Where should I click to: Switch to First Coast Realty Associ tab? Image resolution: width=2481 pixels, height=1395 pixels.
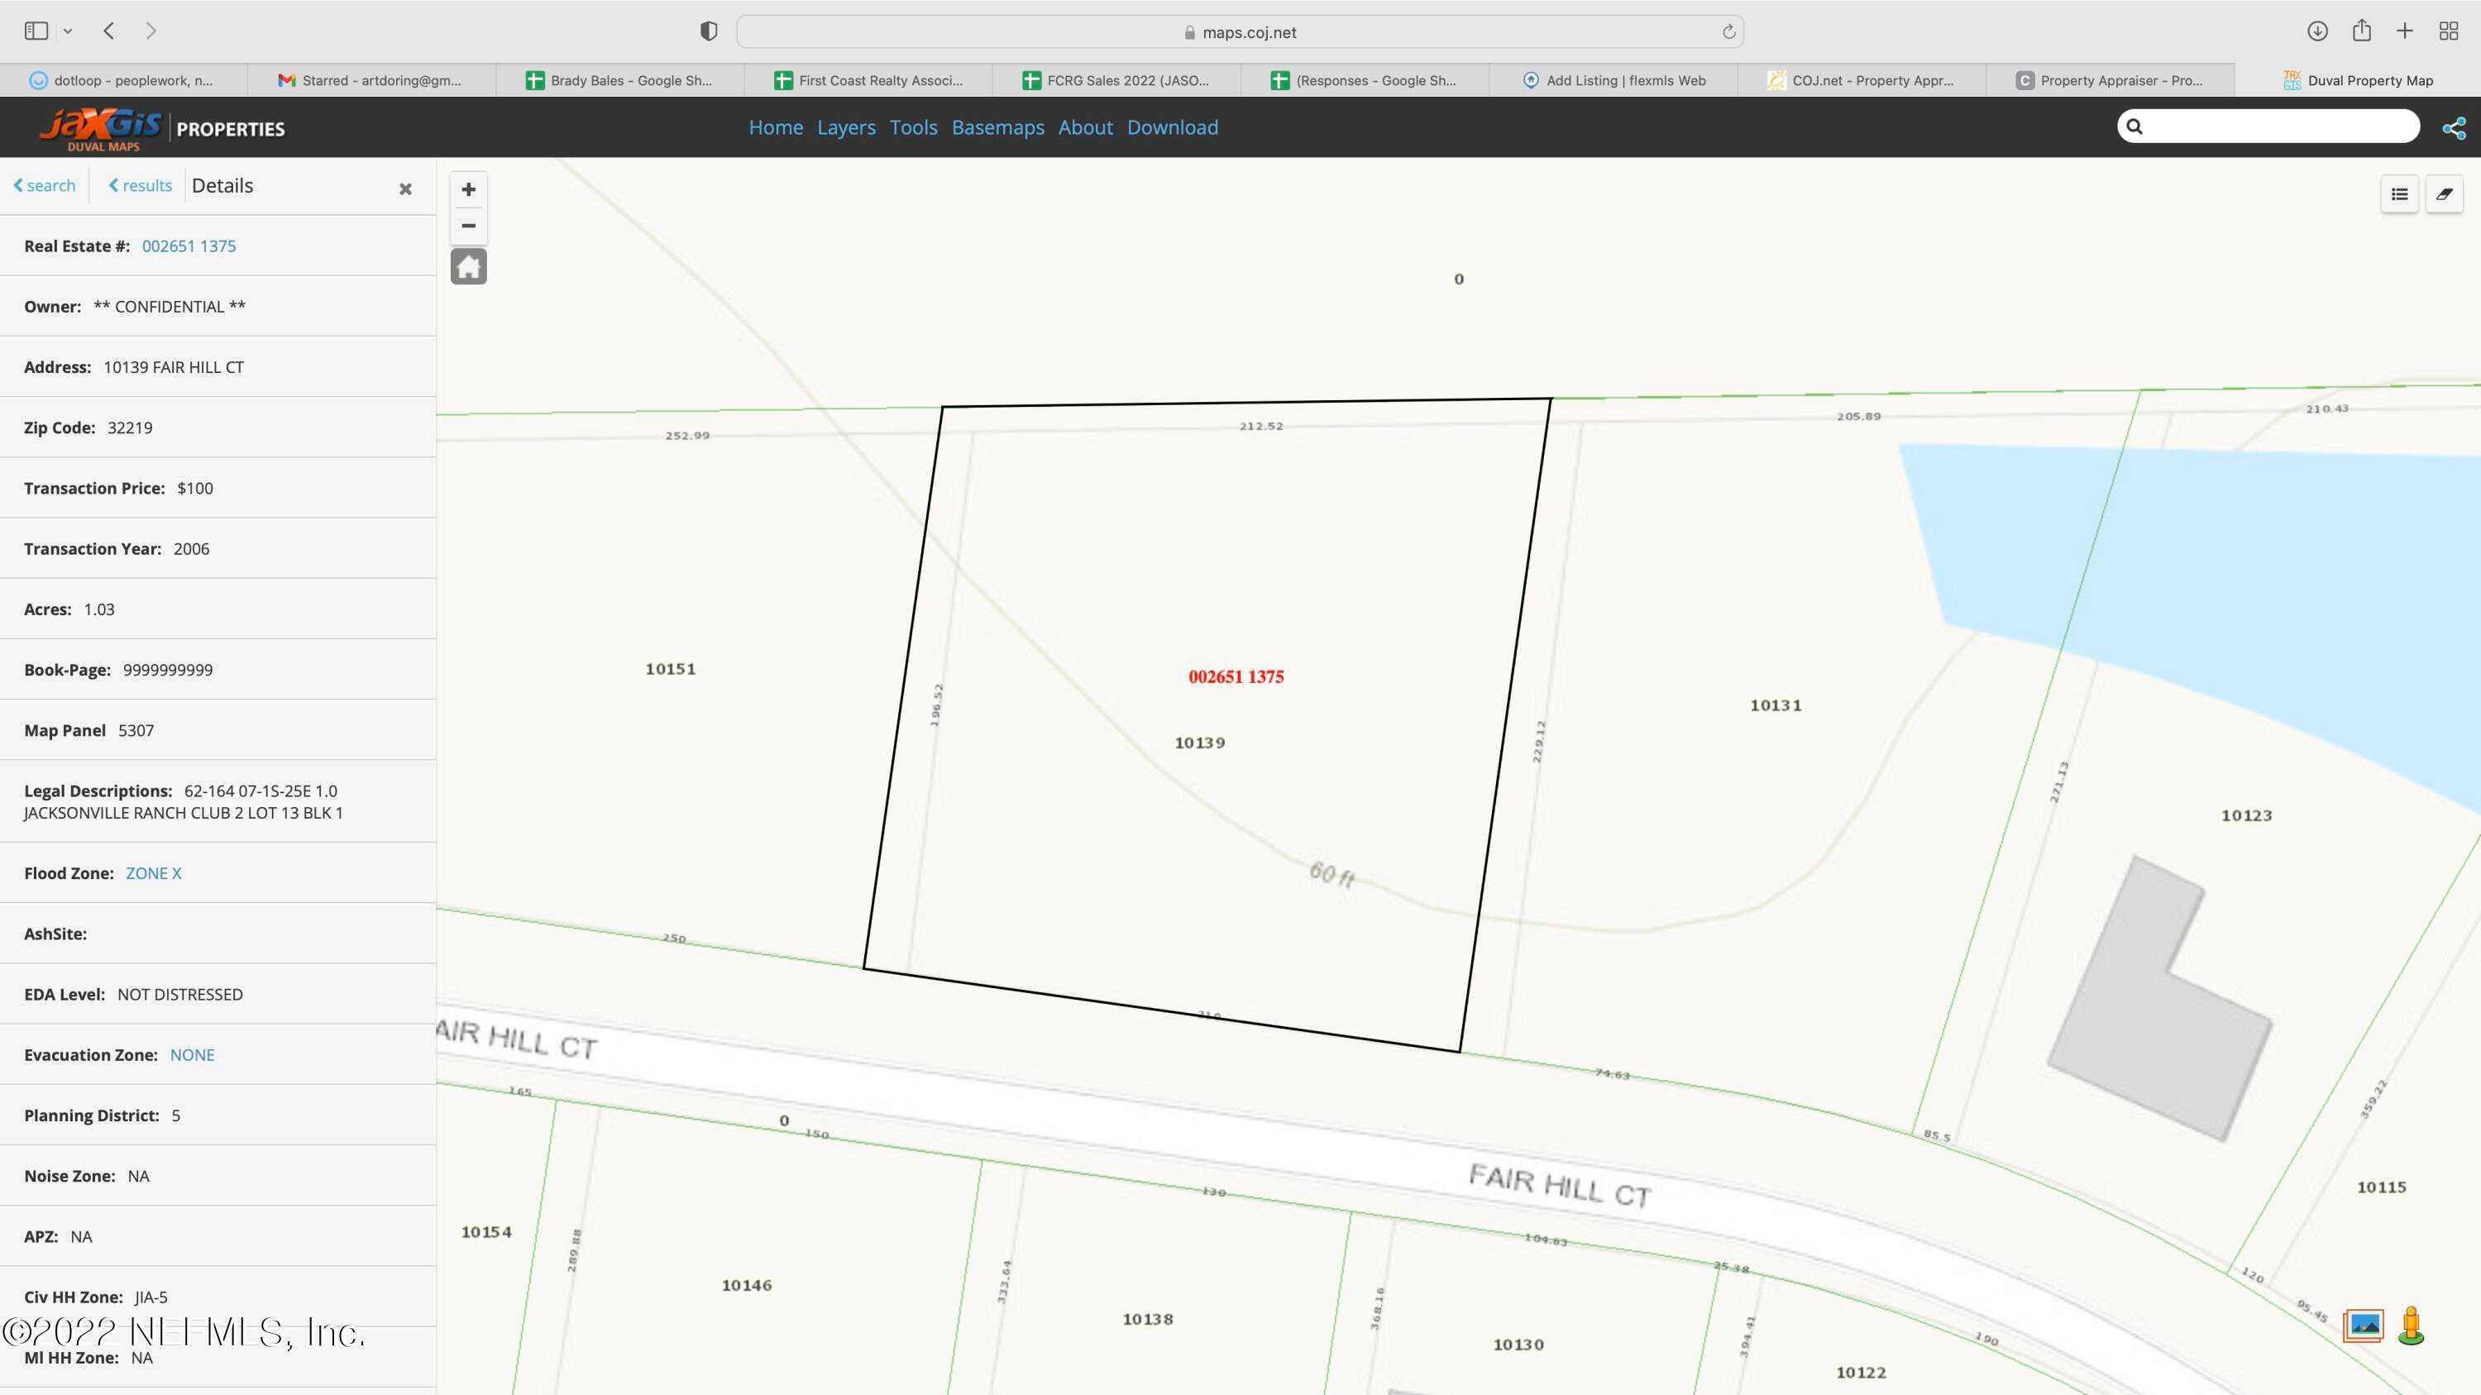pos(868,80)
